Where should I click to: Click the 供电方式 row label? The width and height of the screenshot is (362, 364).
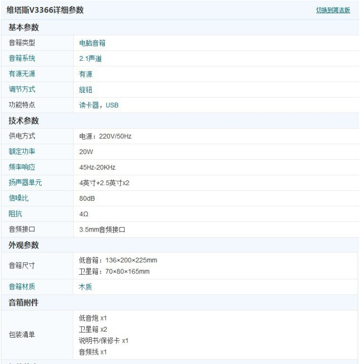click(x=22, y=136)
